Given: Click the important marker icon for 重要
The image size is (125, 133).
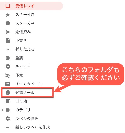Looking at the screenshot, I should (x=8, y=58).
